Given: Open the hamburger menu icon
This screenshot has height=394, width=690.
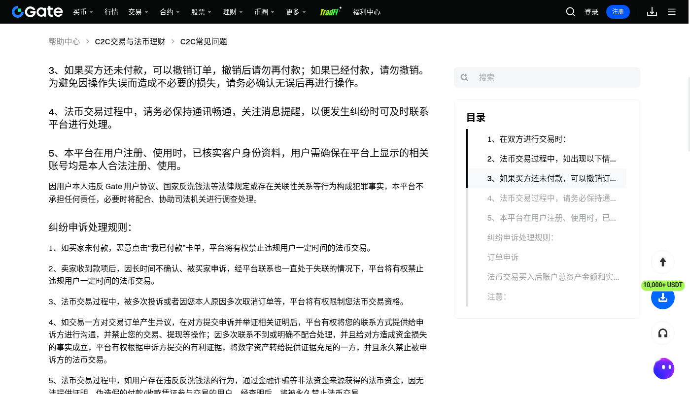Looking at the screenshot, I should coord(672,12).
